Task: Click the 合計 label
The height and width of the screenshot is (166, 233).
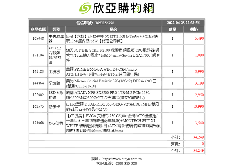Action: (x=175, y=151)
